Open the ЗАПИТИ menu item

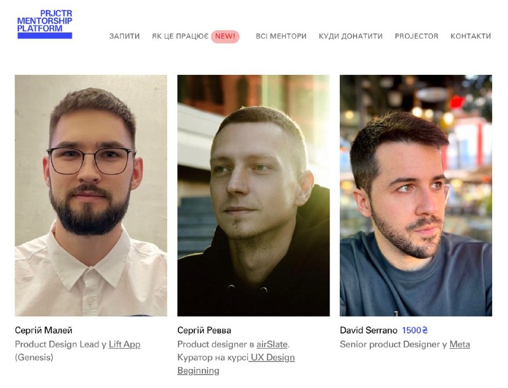124,36
